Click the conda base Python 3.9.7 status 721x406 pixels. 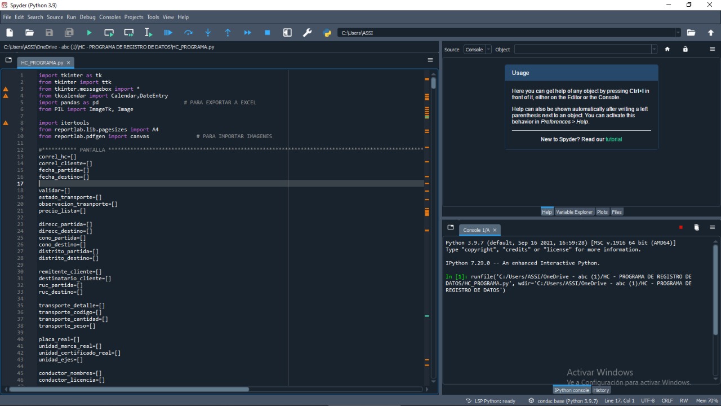click(x=563, y=401)
